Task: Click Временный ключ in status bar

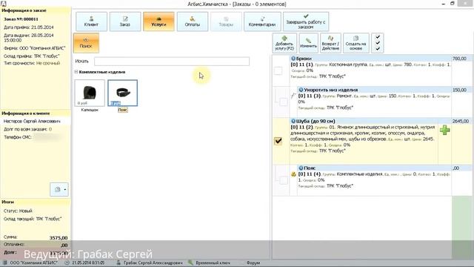Action: [213, 263]
